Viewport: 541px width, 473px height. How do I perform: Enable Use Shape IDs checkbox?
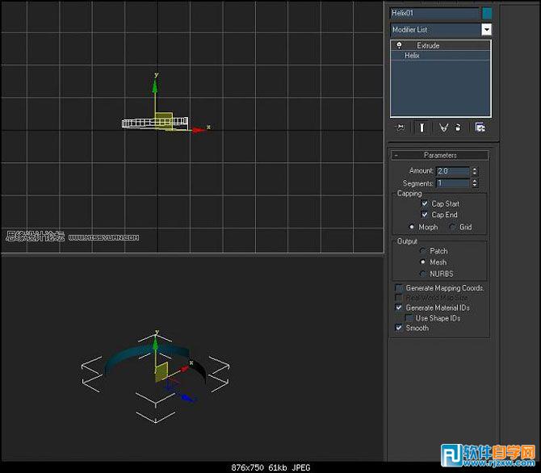(409, 318)
